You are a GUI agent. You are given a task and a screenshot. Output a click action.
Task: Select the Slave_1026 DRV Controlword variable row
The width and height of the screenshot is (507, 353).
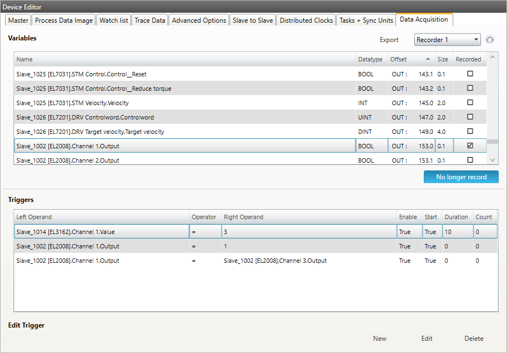pos(183,117)
